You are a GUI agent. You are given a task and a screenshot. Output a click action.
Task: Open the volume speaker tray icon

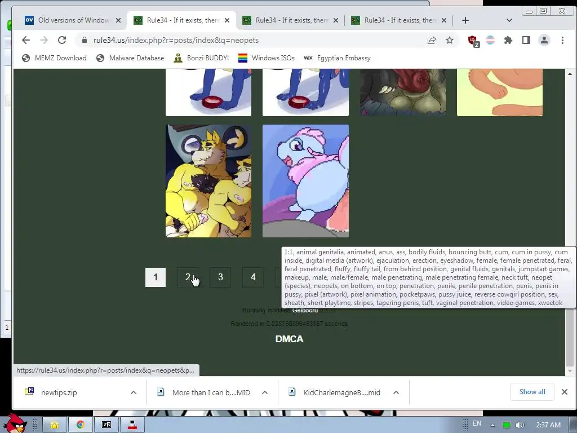point(520,425)
